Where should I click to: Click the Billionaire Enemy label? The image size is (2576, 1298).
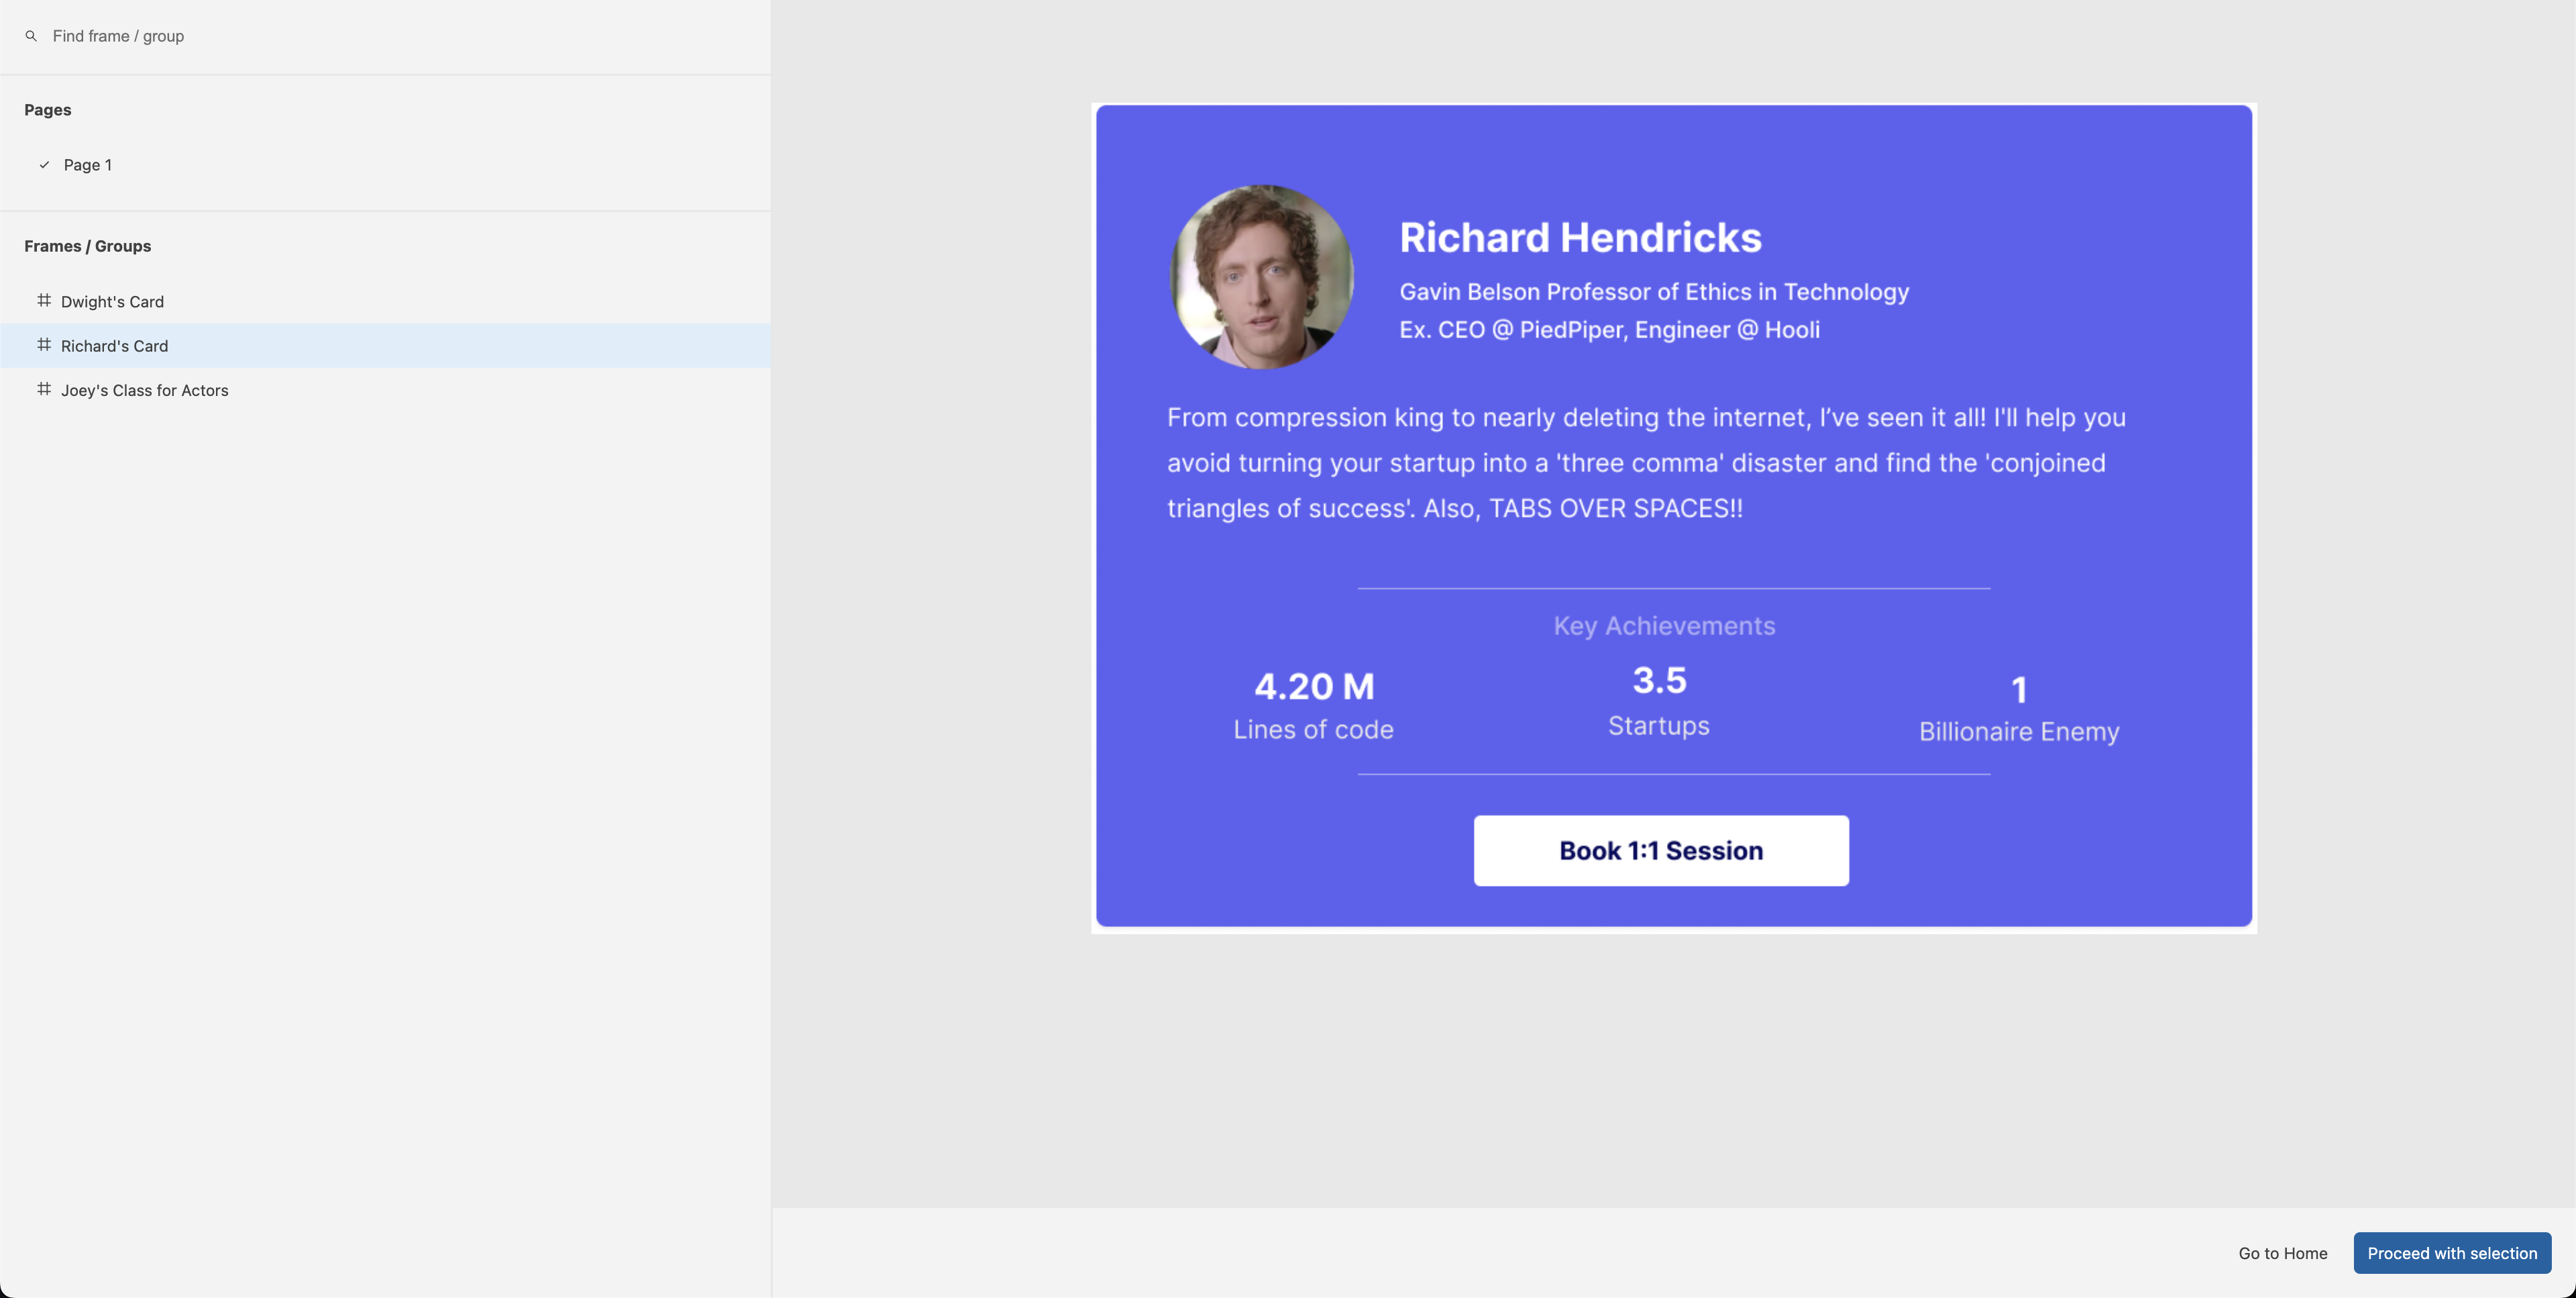(2018, 732)
